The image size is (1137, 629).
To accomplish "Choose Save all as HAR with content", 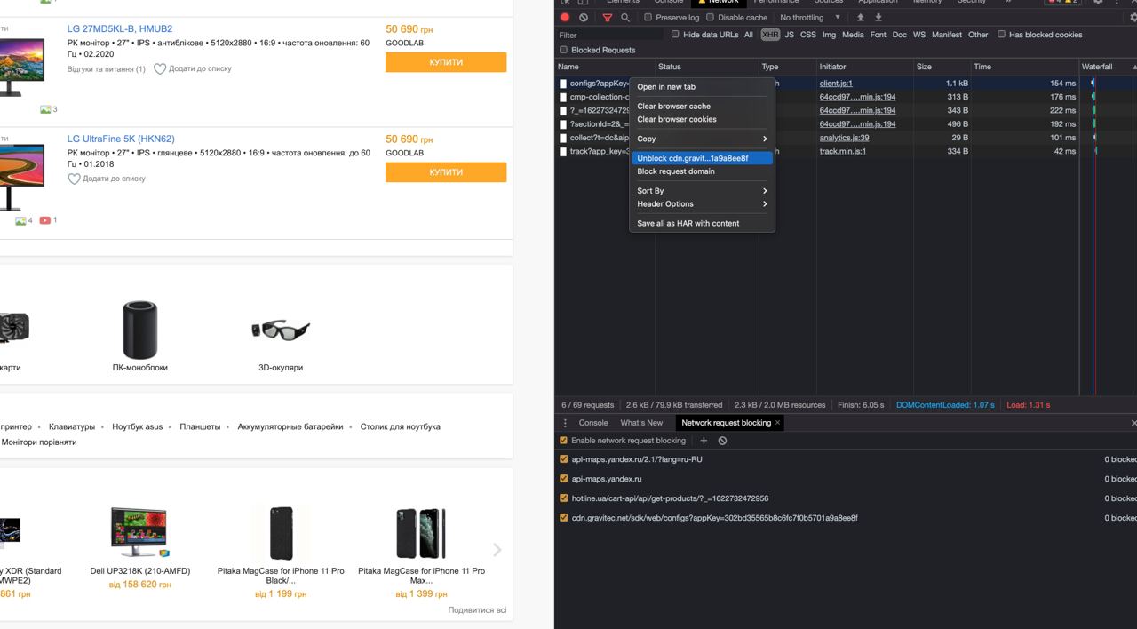I will (702, 224).
